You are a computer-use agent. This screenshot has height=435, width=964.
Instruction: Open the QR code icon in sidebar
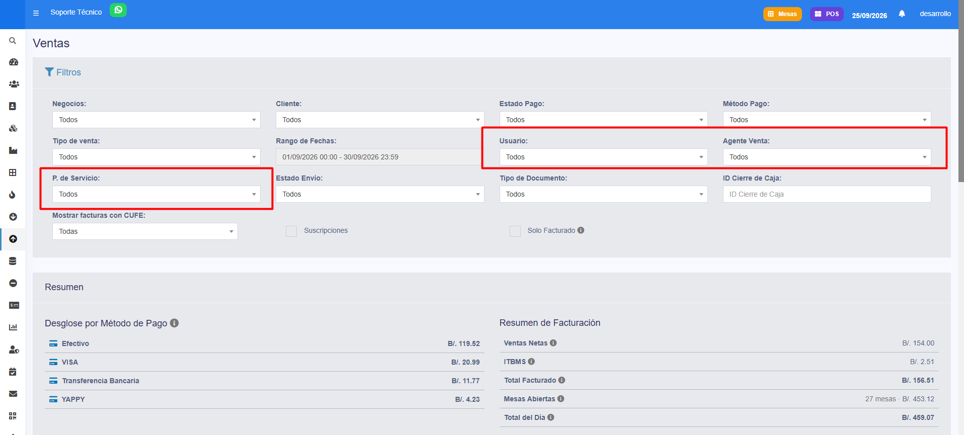(x=13, y=416)
